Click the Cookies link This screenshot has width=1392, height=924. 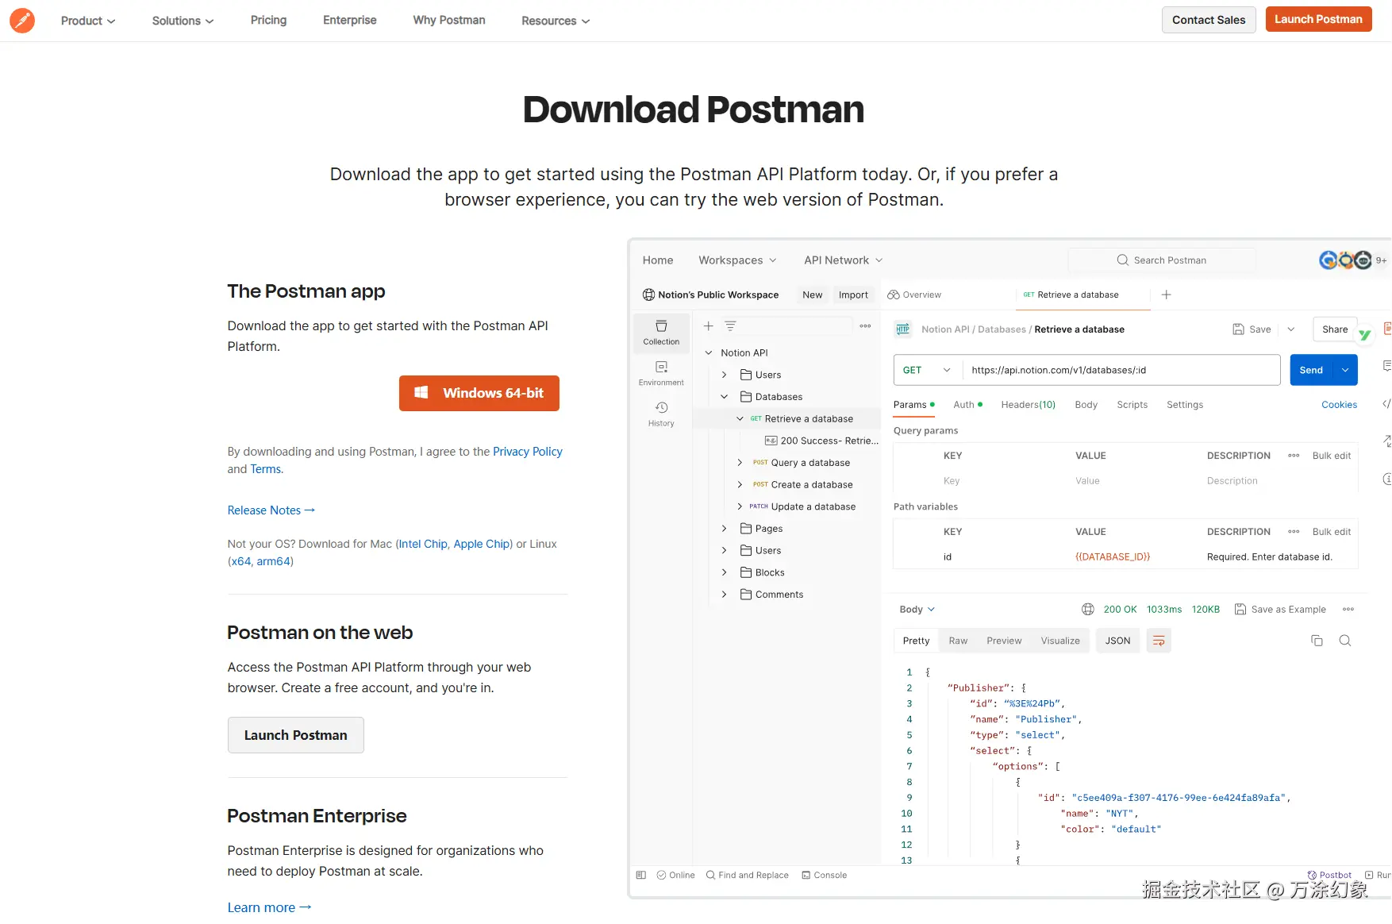[1339, 405]
